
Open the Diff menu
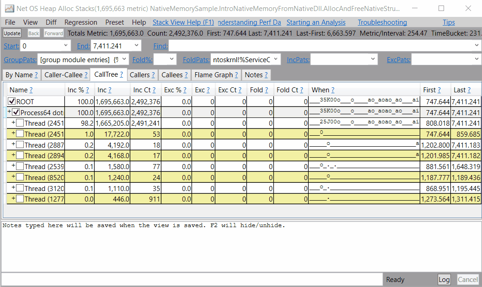(51, 22)
